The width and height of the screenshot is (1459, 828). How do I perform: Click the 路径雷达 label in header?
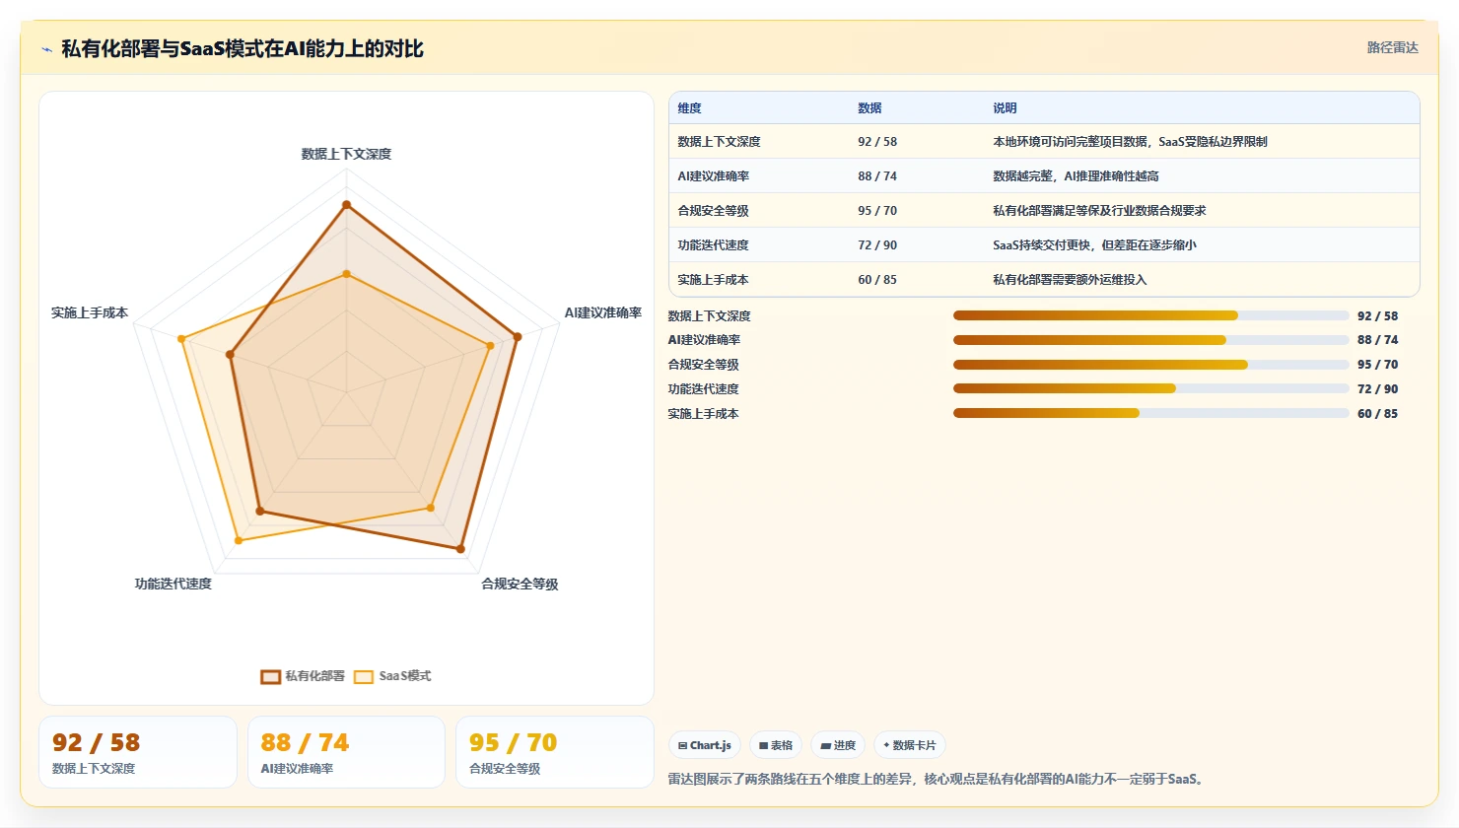click(1392, 47)
